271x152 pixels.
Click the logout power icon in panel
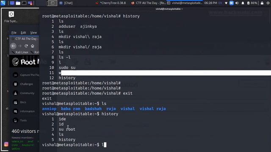[x=268, y=3]
